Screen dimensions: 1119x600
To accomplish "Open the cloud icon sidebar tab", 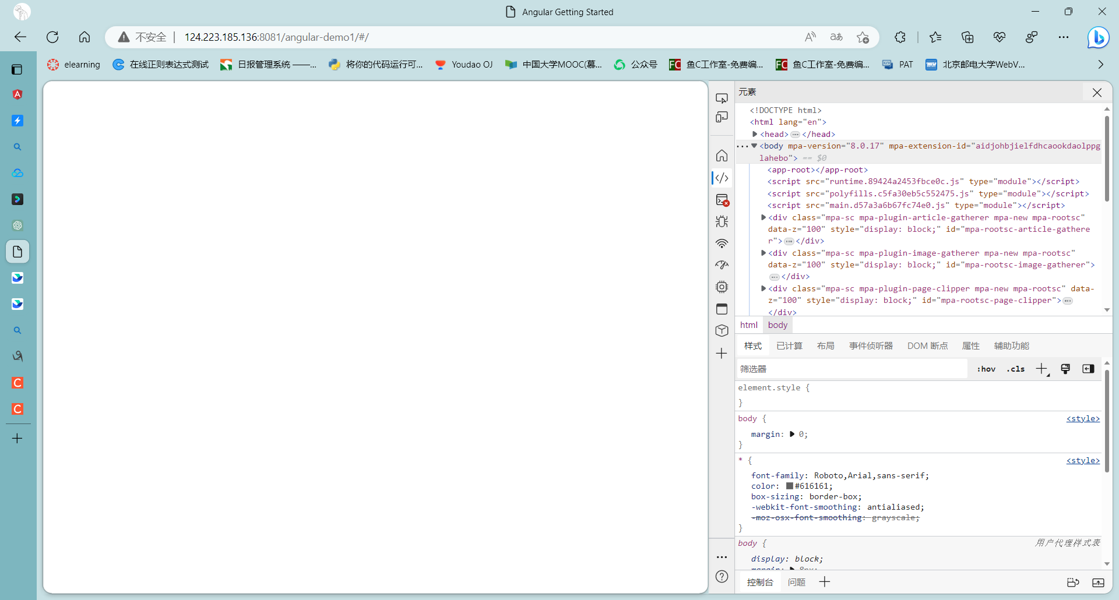I will pyautogui.click(x=17, y=173).
